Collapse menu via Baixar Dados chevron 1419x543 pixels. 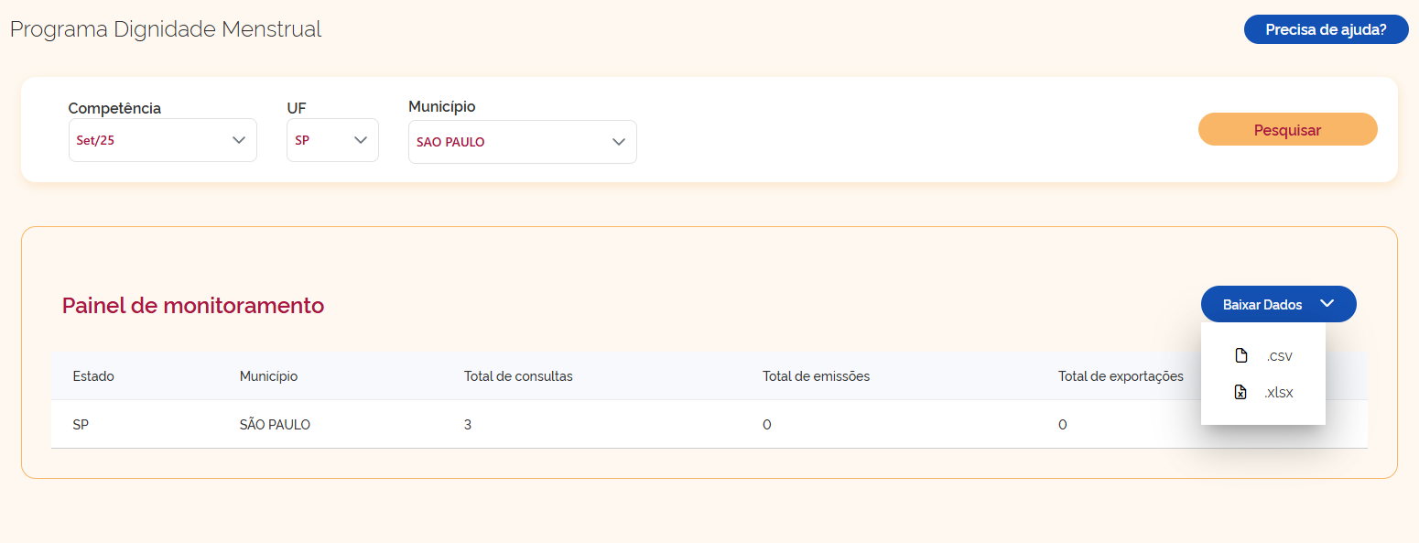tap(1327, 304)
